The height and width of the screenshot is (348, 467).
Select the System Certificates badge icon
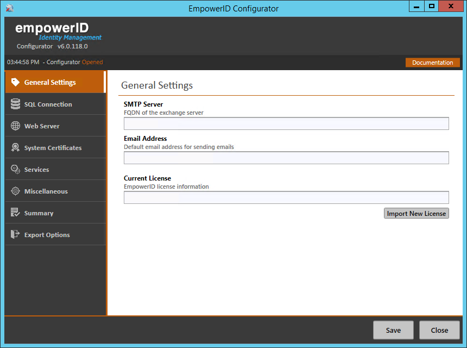[15, 147]
